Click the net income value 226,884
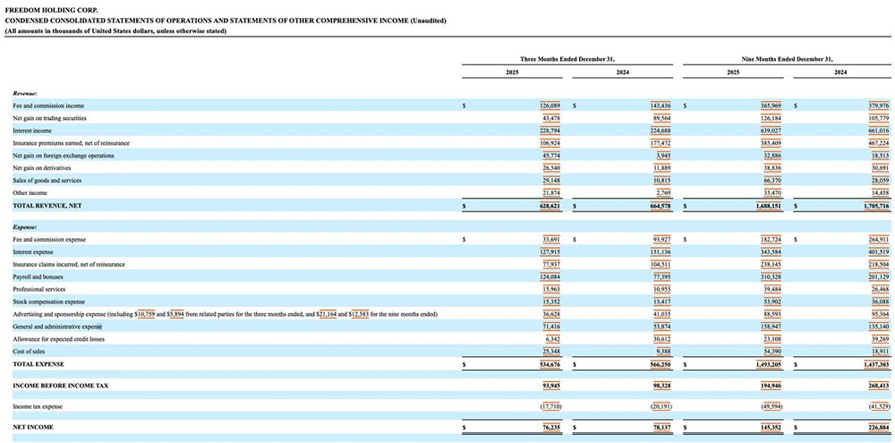 (x=880, y=427)
